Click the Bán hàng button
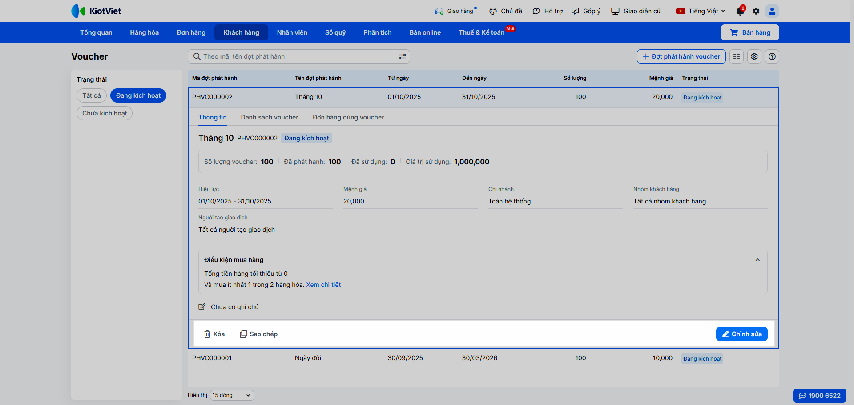854x405 pixels. 750,32
